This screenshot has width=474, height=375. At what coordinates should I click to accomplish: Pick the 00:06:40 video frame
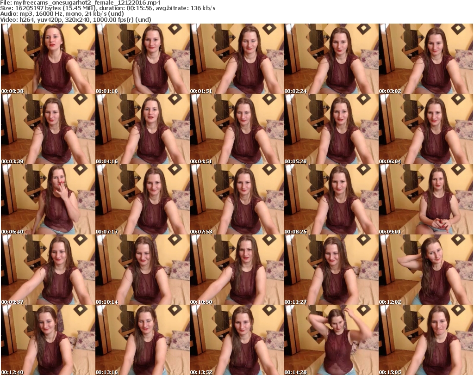click(48, 200)
